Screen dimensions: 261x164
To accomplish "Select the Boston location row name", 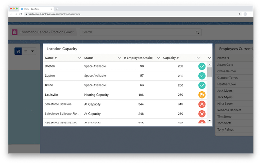I will [x=50, y=66].
